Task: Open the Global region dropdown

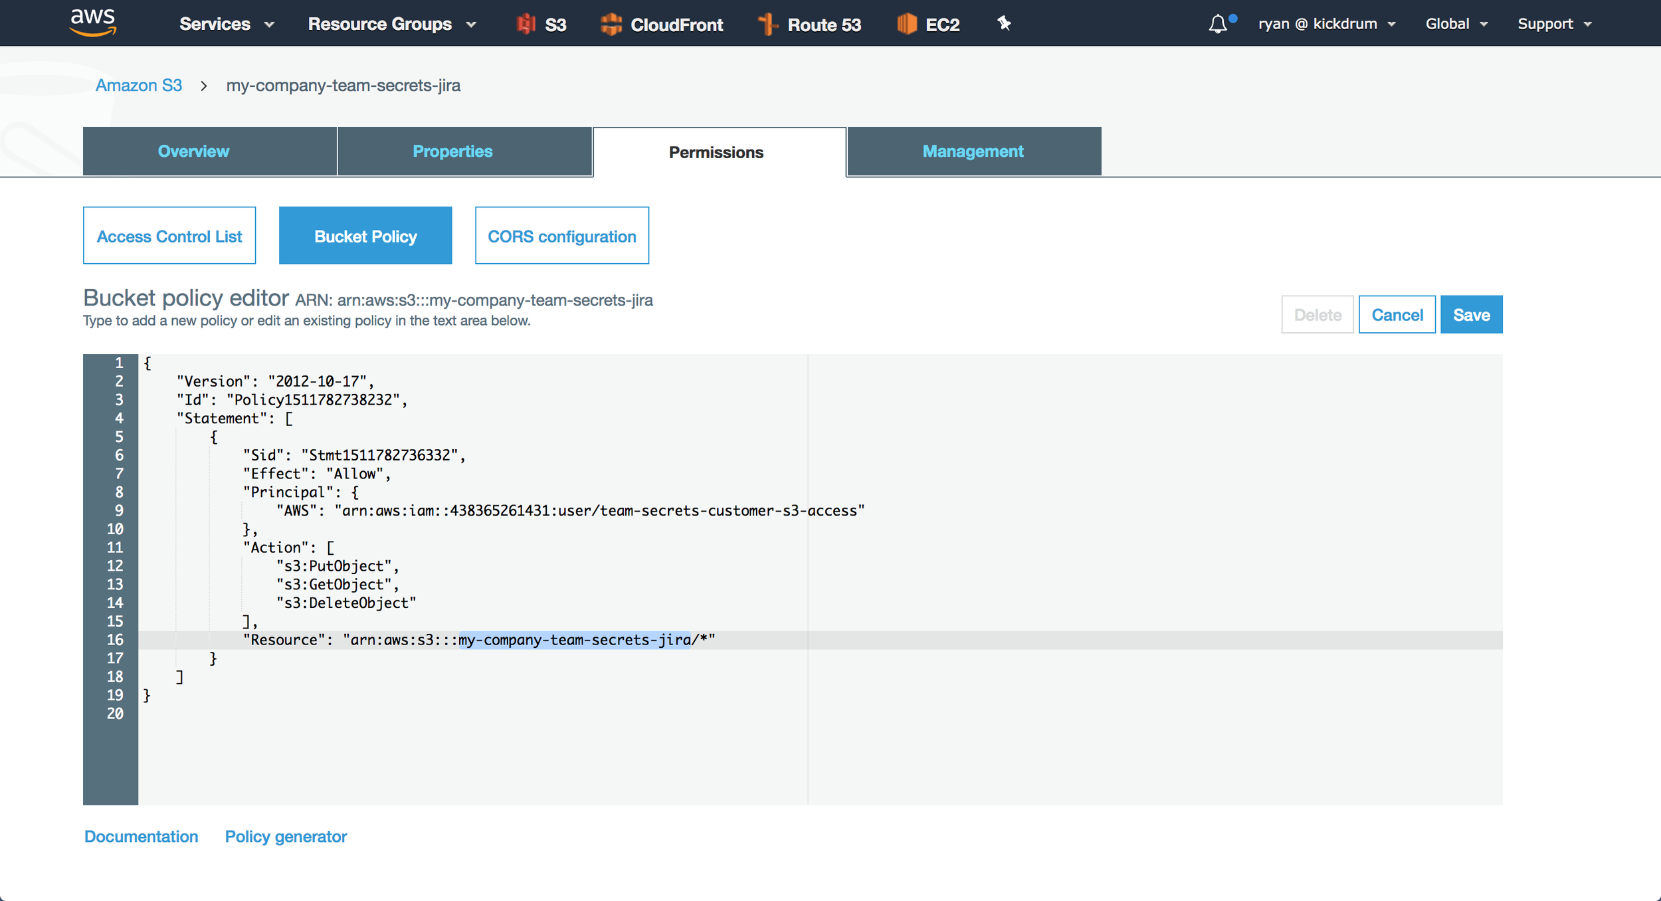Action: 1456,24
